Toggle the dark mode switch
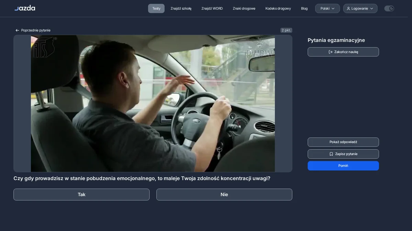 pyautogui.click(x=389, y=9)
